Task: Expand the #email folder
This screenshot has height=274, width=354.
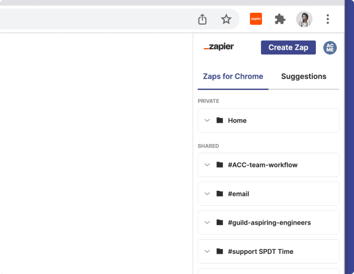Action: click(x=207, y=194)
